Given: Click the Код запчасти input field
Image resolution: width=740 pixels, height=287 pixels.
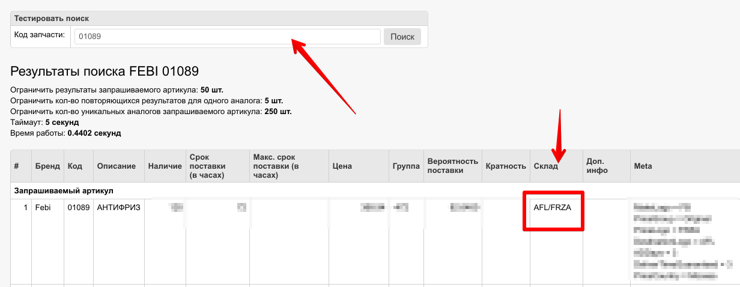Looking at the screenshot, I should (x=227, y=37).
